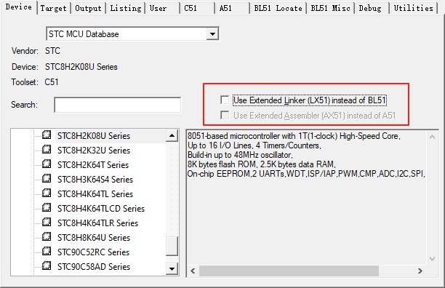Click device list scroll down arrow
Image resolution: width=445 pixels, height=288 pixels.
(172, 268)
